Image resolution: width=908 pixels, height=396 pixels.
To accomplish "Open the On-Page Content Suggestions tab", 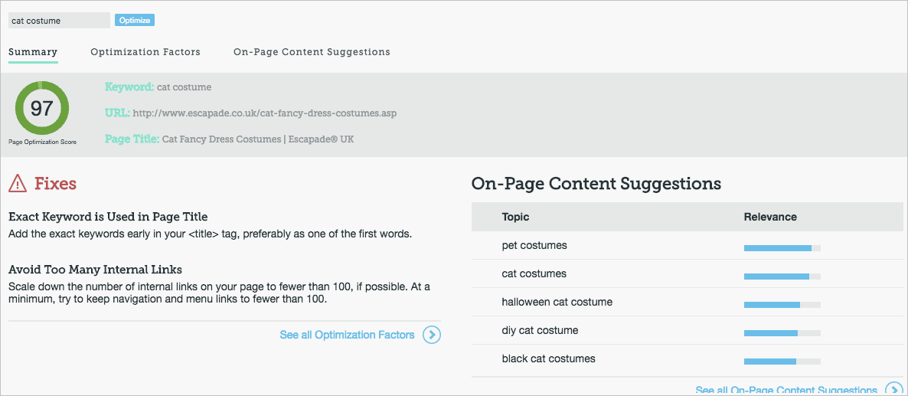I will point(312,52).
